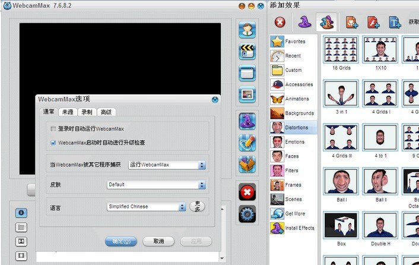The image size is (419, 265).
Task: Click Get More effects
Action: tap(293, 213)
